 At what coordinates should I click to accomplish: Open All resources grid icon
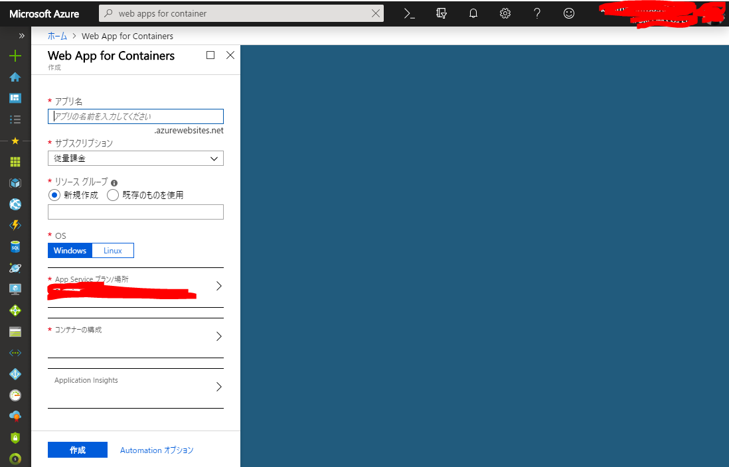click(x=15, y=162)
